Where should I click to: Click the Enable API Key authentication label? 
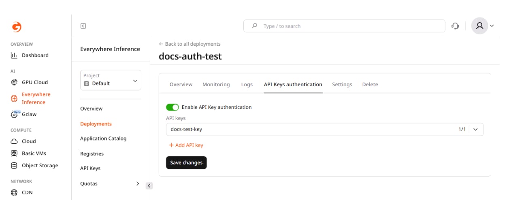click(217, 107)
